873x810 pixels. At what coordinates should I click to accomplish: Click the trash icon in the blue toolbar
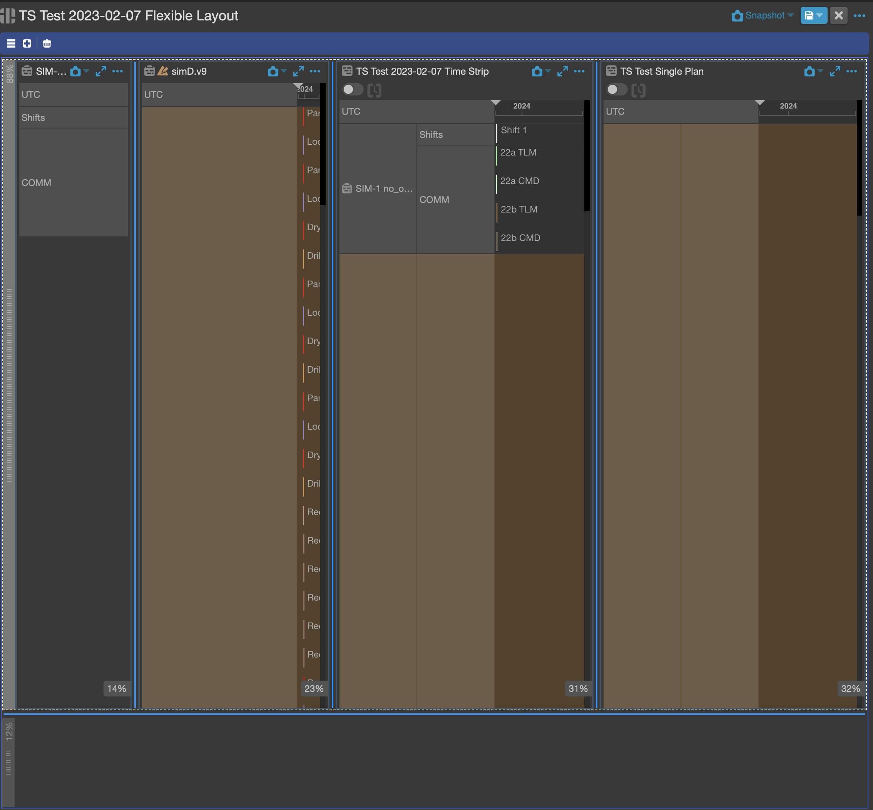47,44
